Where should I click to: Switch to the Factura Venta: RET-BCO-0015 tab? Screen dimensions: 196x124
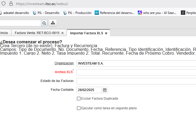(x=37, y=33)
